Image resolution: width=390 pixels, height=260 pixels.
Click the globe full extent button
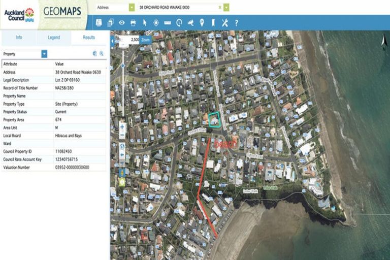[x=122, y=147]
